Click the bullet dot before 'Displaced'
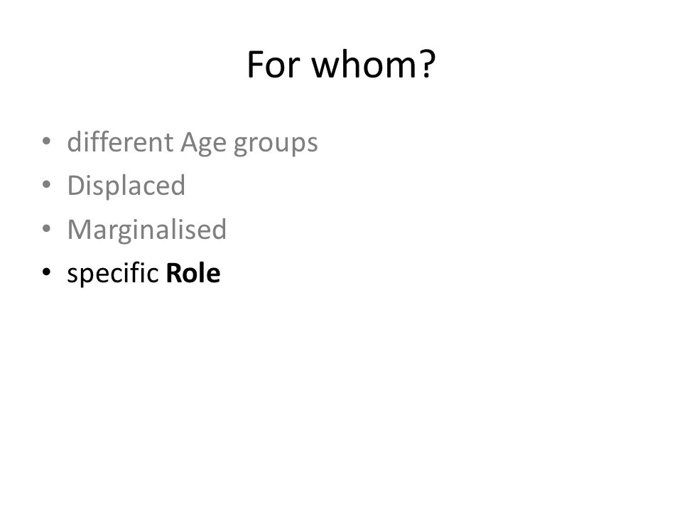Viewport: 682px width, 512px height. [46, 184]
